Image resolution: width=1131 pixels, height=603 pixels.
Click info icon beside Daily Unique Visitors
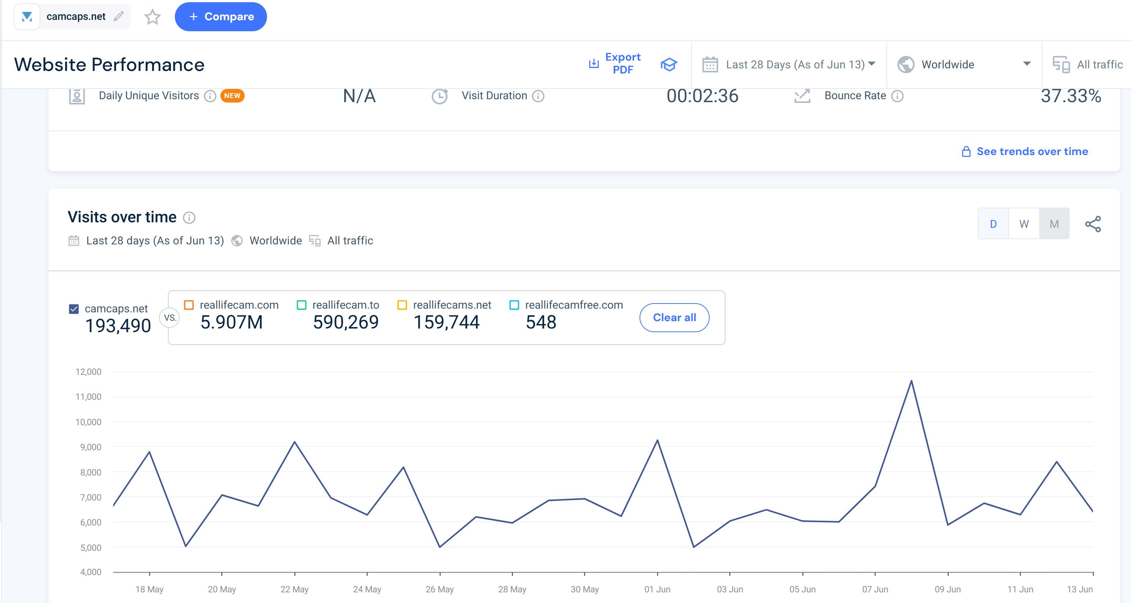click(x=210, y=96)
